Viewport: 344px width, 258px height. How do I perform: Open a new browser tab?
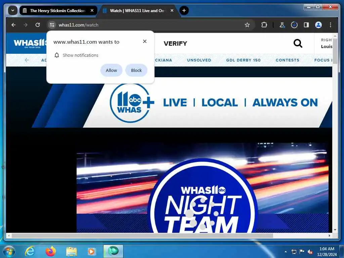184,10
